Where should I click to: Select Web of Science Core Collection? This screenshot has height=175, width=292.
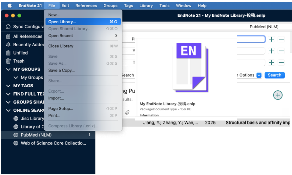click(x=53, y=143)
